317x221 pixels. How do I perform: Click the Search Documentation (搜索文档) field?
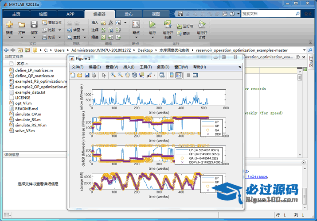[x=269, y=14]
